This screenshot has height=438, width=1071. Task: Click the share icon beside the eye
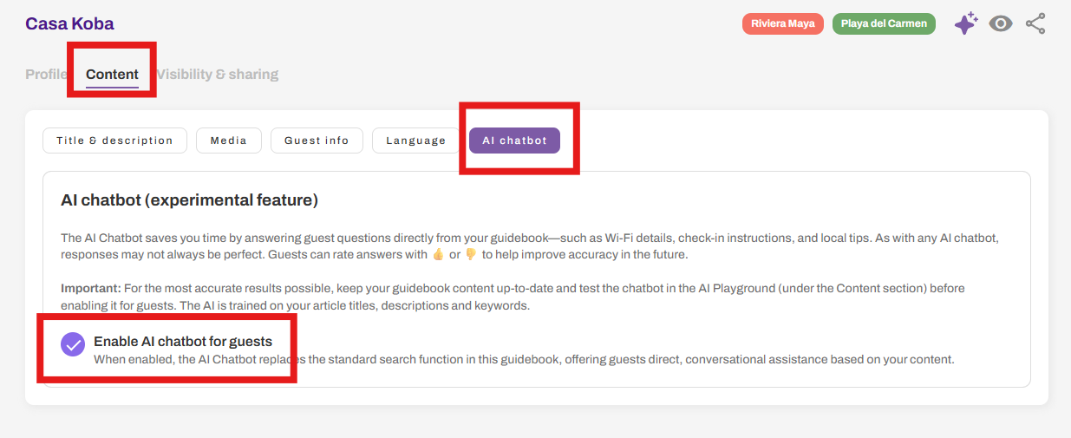tap(1035, 23)
